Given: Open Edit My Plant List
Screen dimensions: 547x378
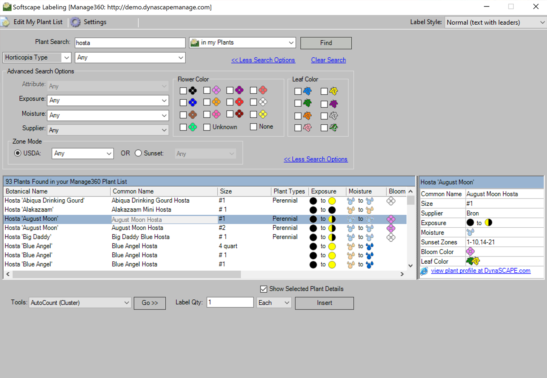Looking at the screenshot, I should point(32,22).
